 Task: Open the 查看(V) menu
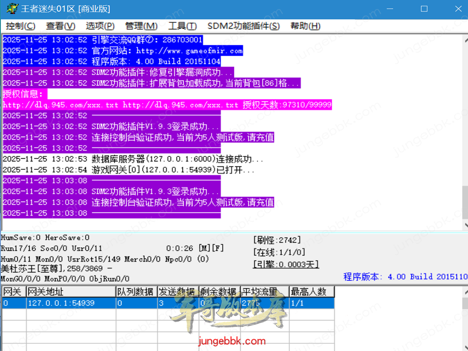tap(60, 26)
